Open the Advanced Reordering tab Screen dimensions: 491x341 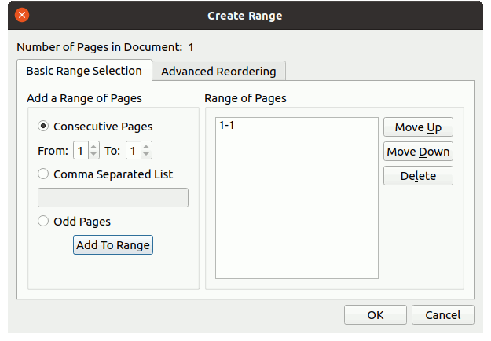click(x=218, y=71)
